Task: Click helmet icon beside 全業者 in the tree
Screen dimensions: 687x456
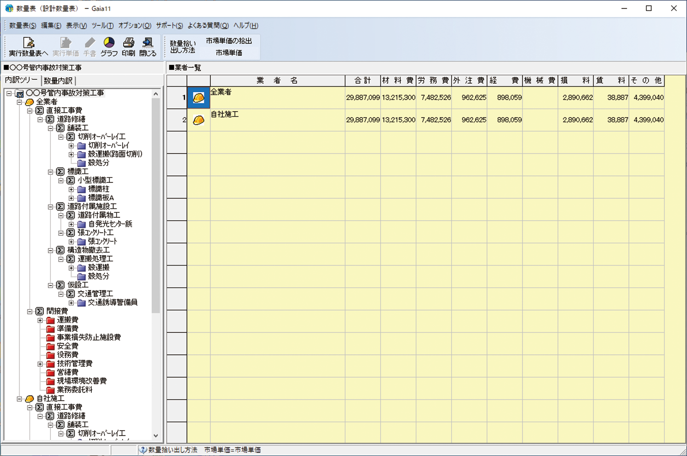Action: point(29,102)
